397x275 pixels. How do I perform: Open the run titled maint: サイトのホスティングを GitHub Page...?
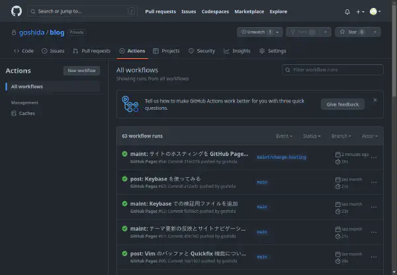click(189, 154)
